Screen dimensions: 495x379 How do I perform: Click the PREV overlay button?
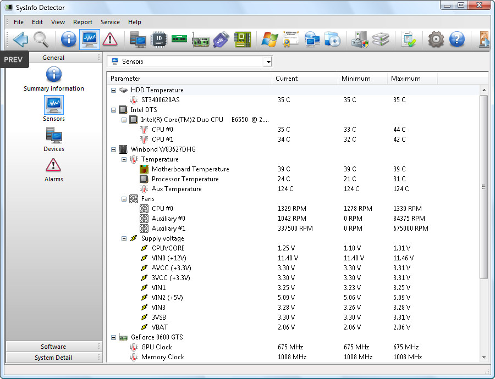click(14, 59)
